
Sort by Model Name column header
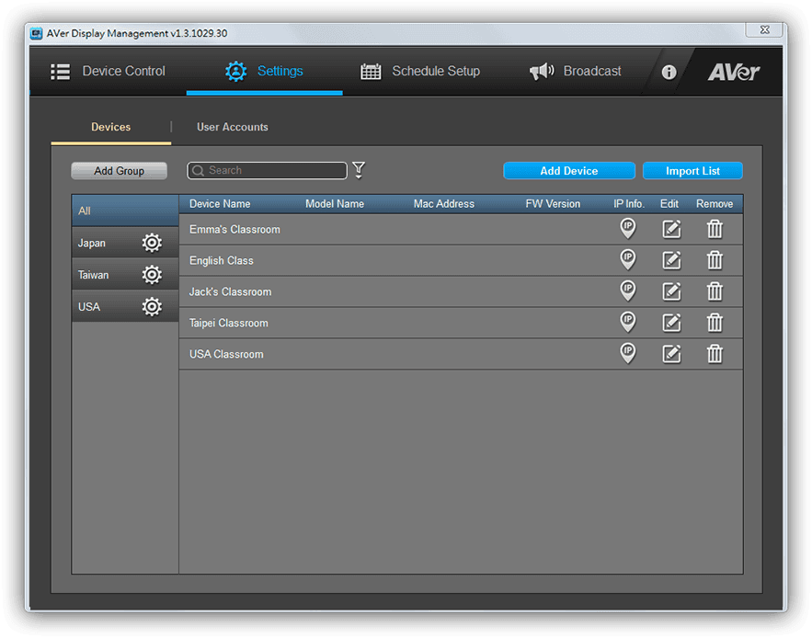pos(335,204)
